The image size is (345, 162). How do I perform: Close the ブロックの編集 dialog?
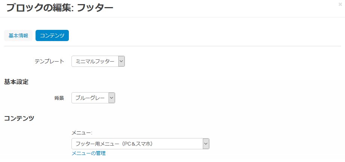click(x=340, y=4)
